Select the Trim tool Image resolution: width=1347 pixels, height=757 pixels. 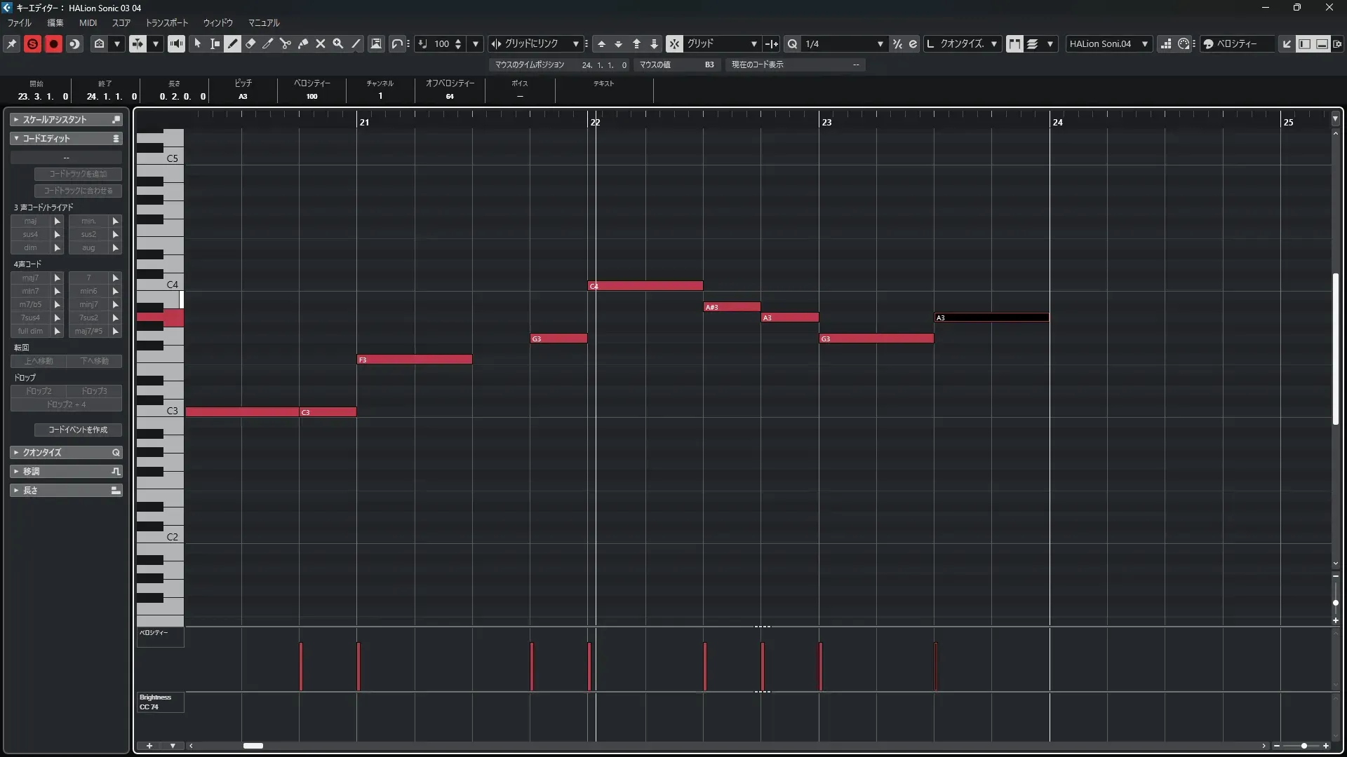268,43
